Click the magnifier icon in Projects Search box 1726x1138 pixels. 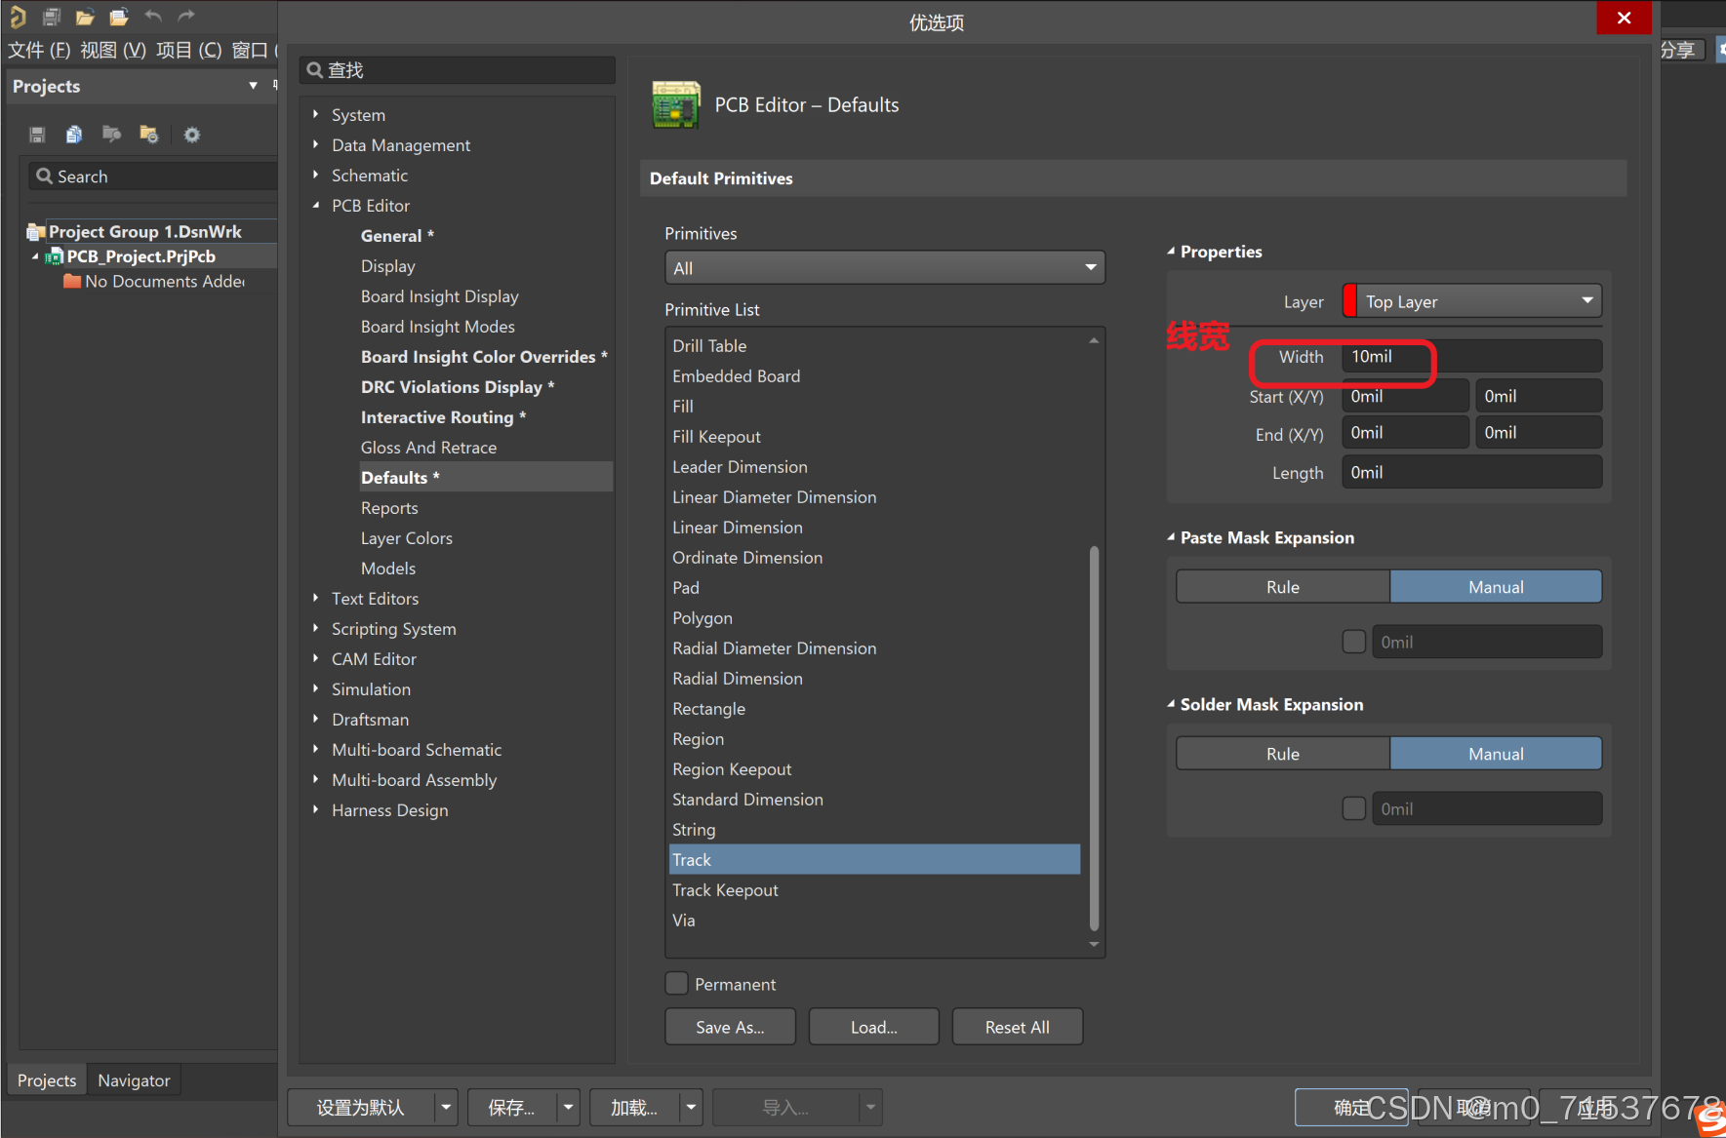(44, 177)
